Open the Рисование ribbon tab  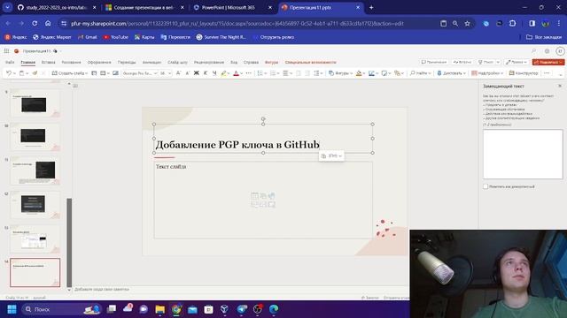(71, 63)
